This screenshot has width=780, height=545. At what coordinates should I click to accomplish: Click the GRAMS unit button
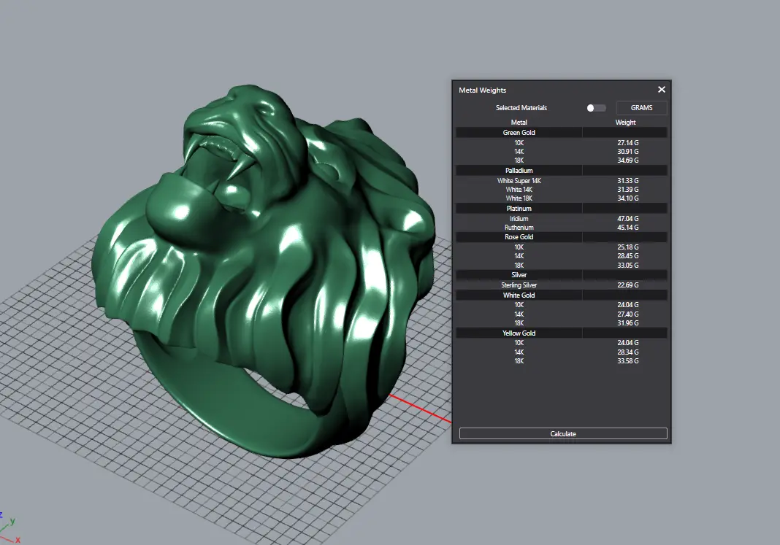pyautogui.click(x=641, y=108)
